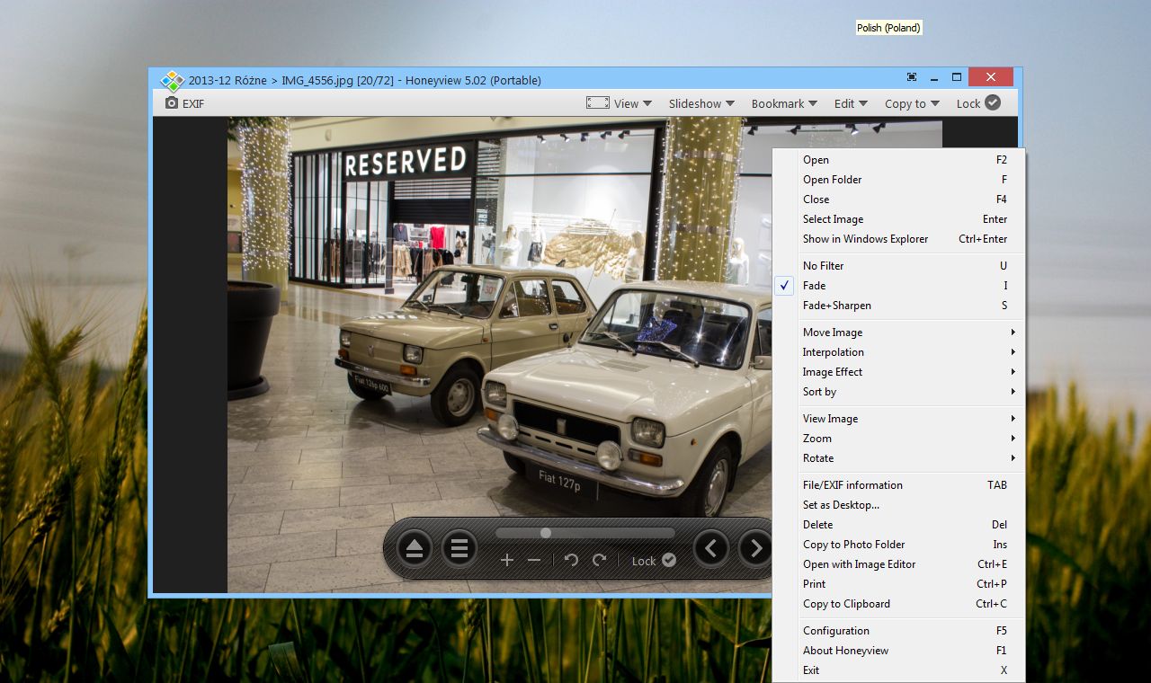Rotate image clockwise in control bar

point(600,560)
